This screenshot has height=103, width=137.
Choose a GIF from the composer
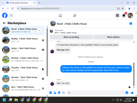(63, 93)
